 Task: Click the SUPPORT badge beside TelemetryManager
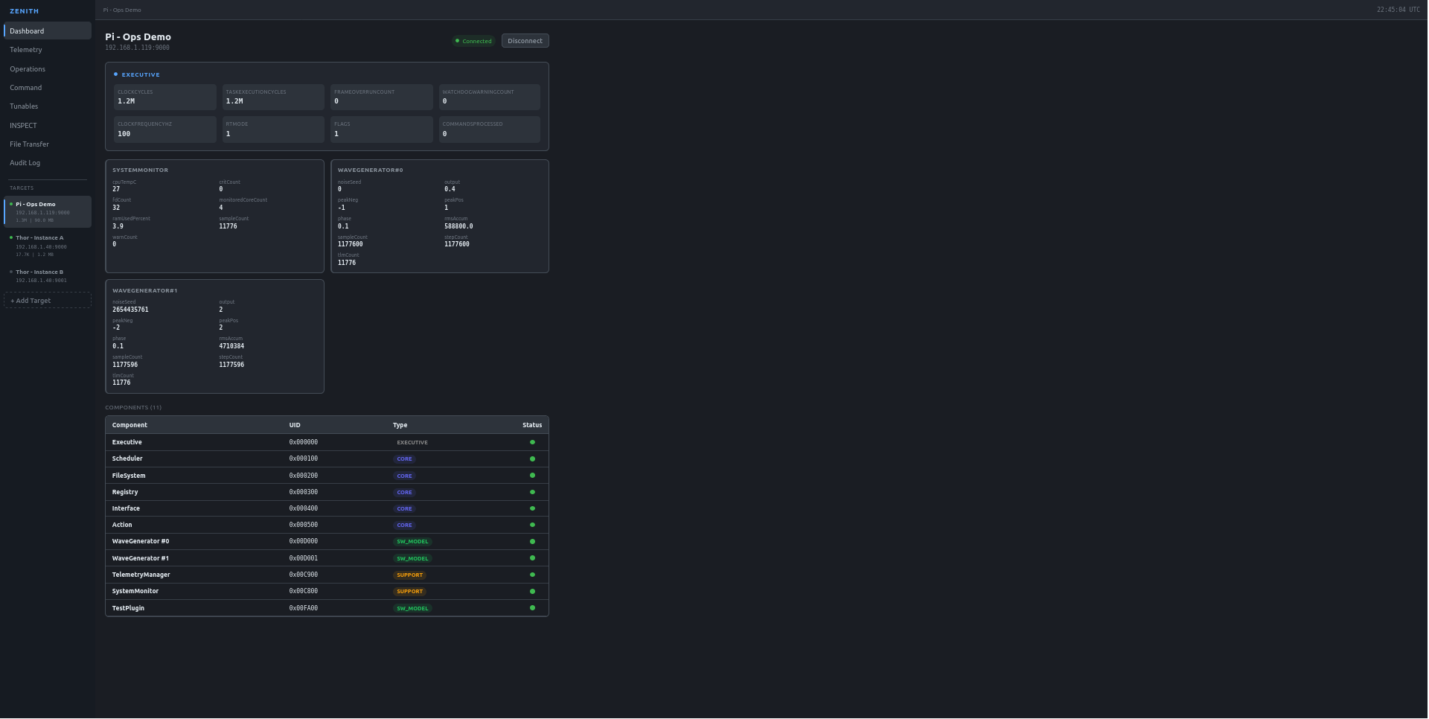coord(409,575)
